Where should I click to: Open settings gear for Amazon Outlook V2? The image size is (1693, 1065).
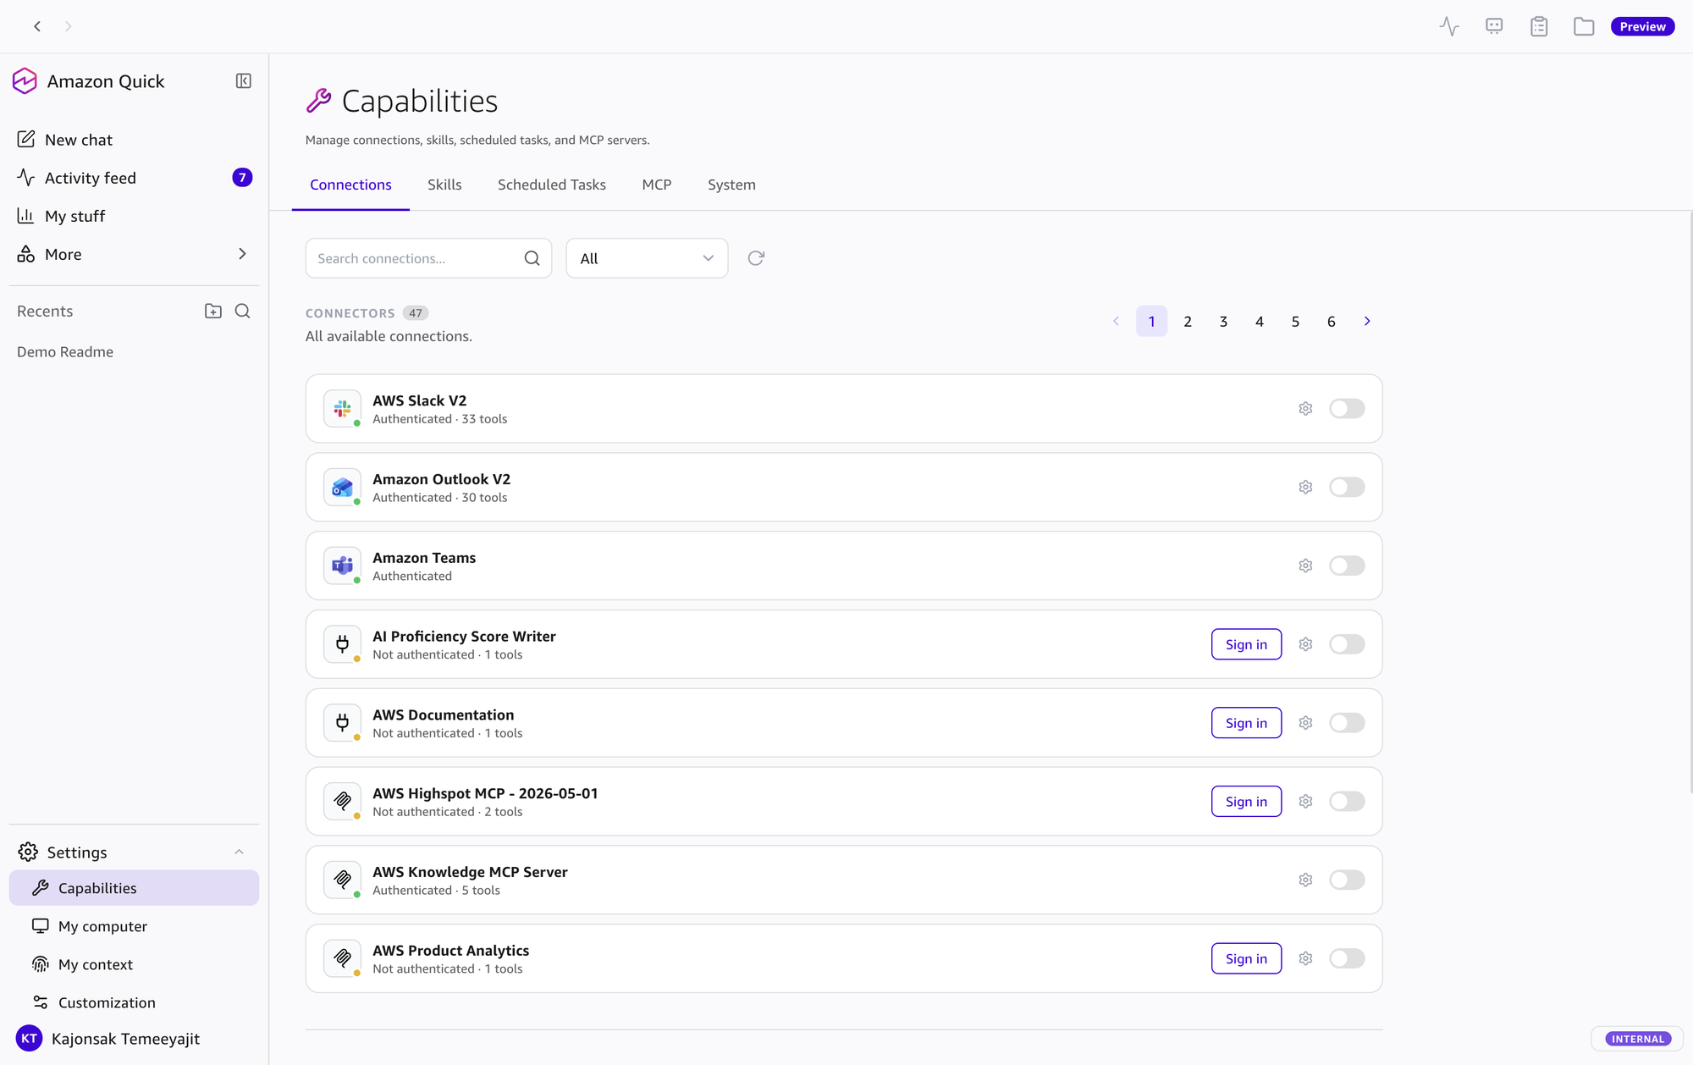1305,488
